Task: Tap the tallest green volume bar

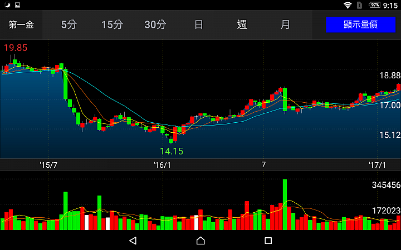Action: pyautogui.click(x=285, y=204)
